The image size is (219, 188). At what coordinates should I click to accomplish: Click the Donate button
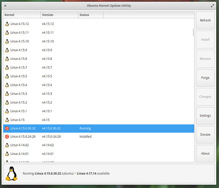pos(205,134)
